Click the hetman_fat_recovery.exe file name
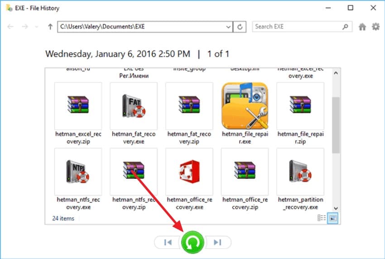The height and width of the screenshot is (259, 385). [x=134, y=138]
